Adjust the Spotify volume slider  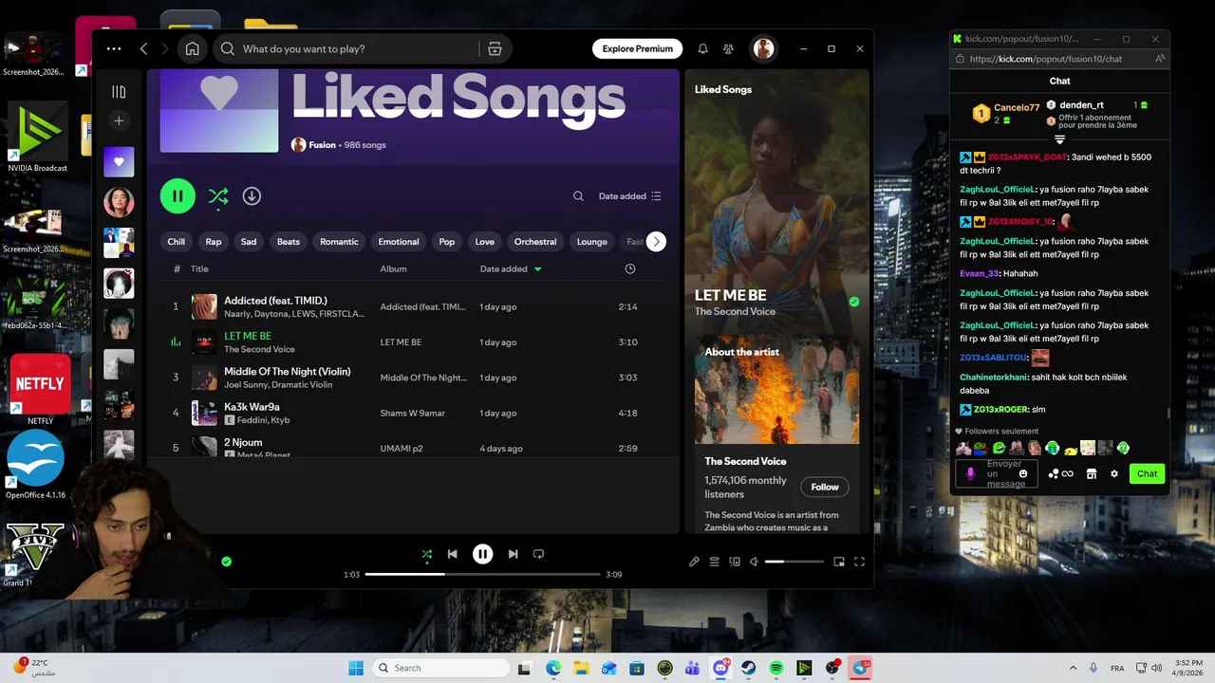pos(794,562)
